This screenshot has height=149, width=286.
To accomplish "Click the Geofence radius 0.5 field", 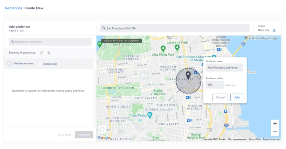I will click(215, 85).
